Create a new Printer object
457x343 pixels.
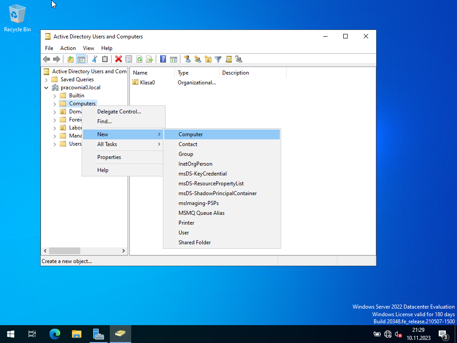222,223
